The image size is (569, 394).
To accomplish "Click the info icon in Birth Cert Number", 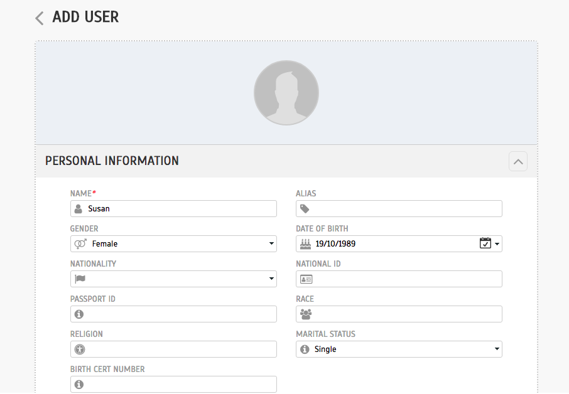I will pos(79,384).
